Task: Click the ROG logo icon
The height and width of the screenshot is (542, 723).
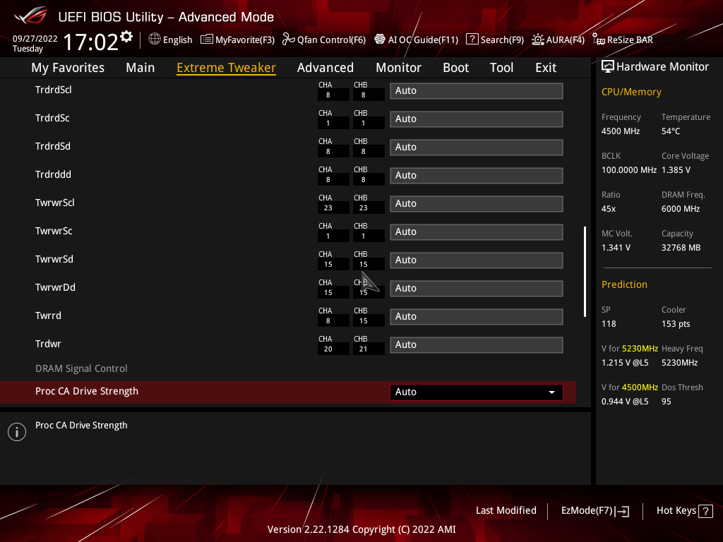Action: [30, 16]
